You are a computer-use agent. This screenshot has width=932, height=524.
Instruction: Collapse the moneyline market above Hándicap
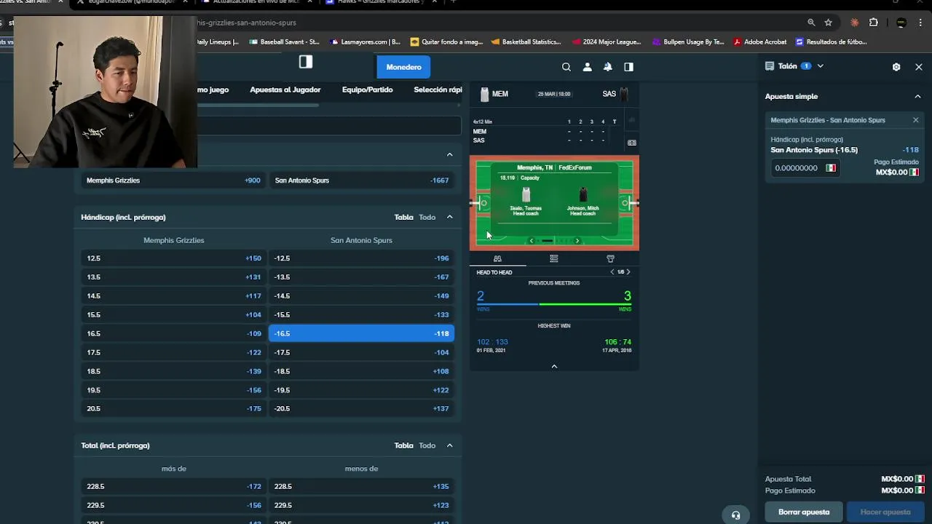(449, 154)
